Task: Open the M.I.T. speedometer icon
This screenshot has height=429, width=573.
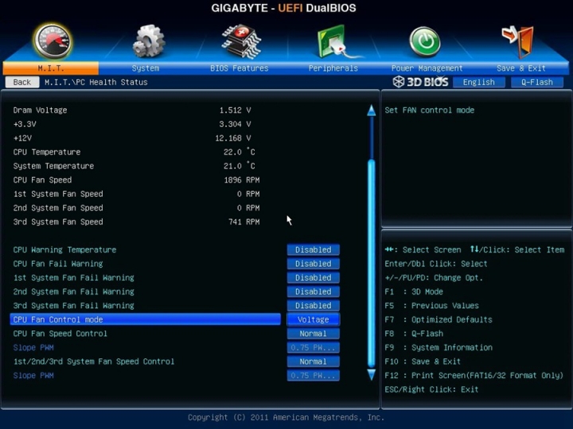Action: pyautogui.click(x=53, y=41)
